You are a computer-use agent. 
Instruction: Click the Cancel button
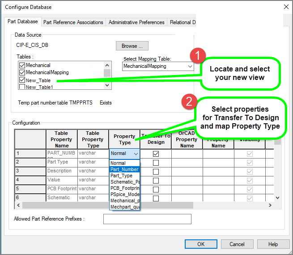point(237,244)
